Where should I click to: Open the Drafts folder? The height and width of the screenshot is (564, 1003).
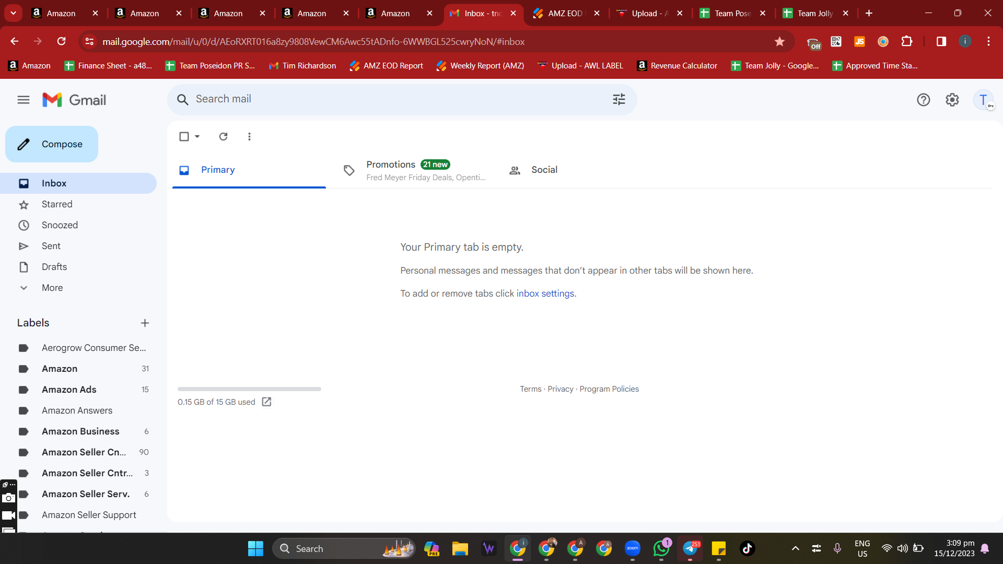click(x=78, y=267)
